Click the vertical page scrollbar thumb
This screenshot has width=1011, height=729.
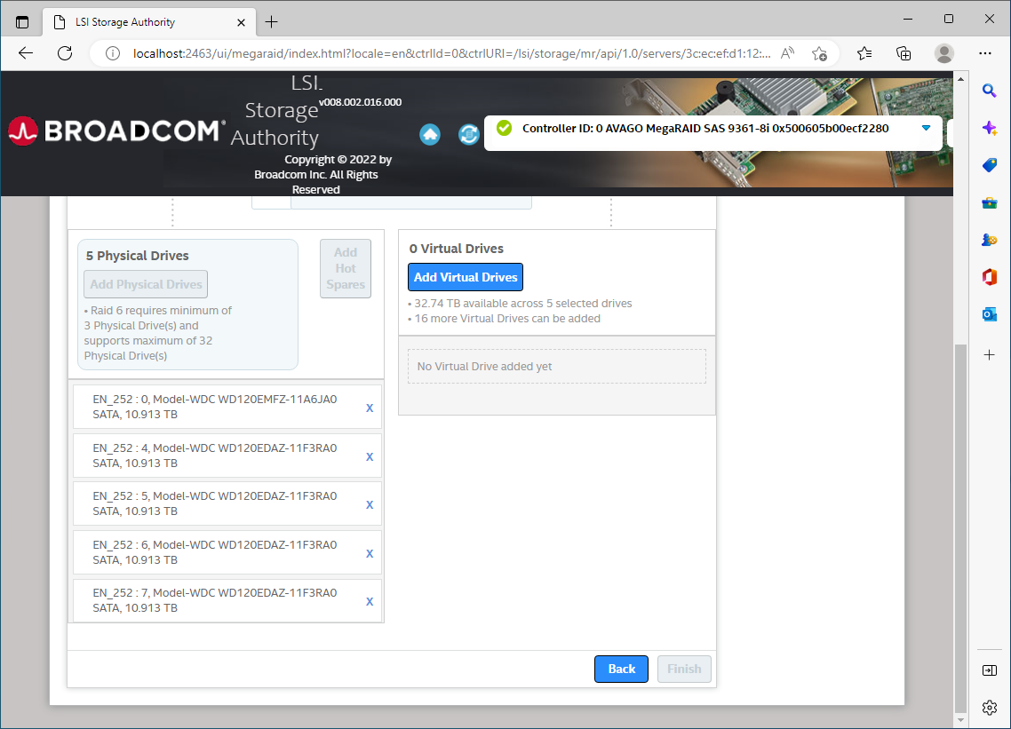pos(960,528)
